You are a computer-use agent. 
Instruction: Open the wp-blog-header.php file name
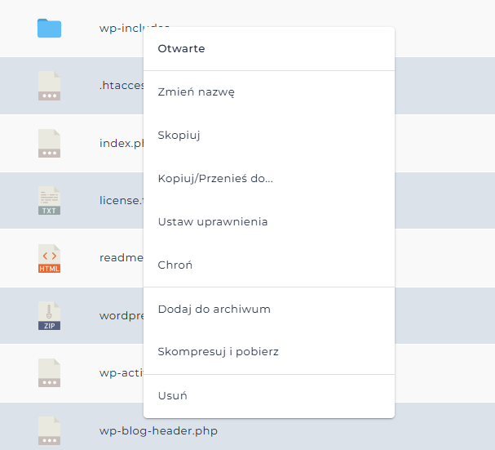pyautogui.click(x=158, y=430)
